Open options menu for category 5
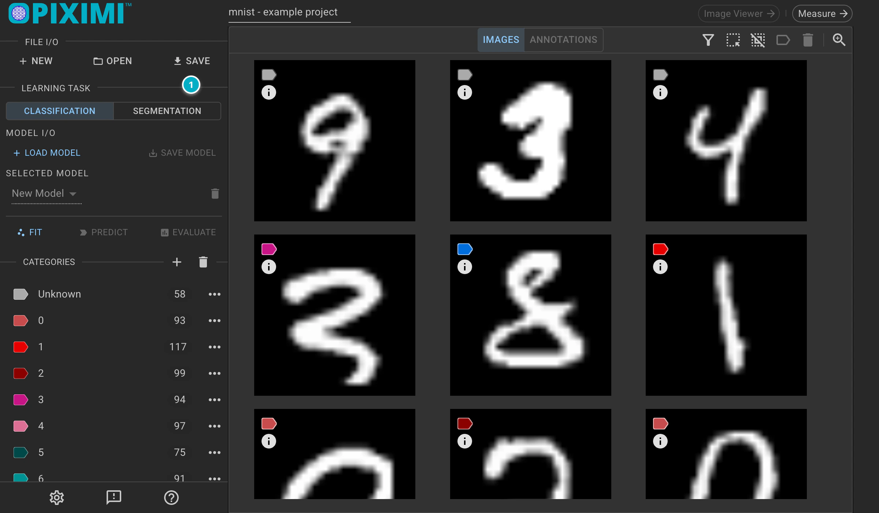 215,453
